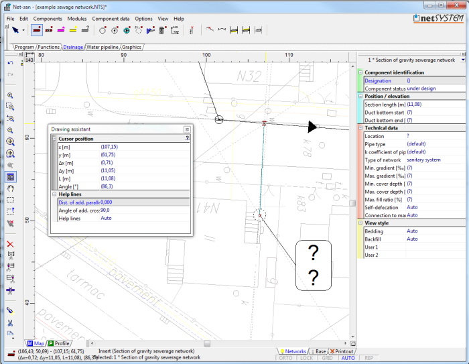Switch to the Profile view tab
The width and height of the screenshot is (469, 364).
59,343
